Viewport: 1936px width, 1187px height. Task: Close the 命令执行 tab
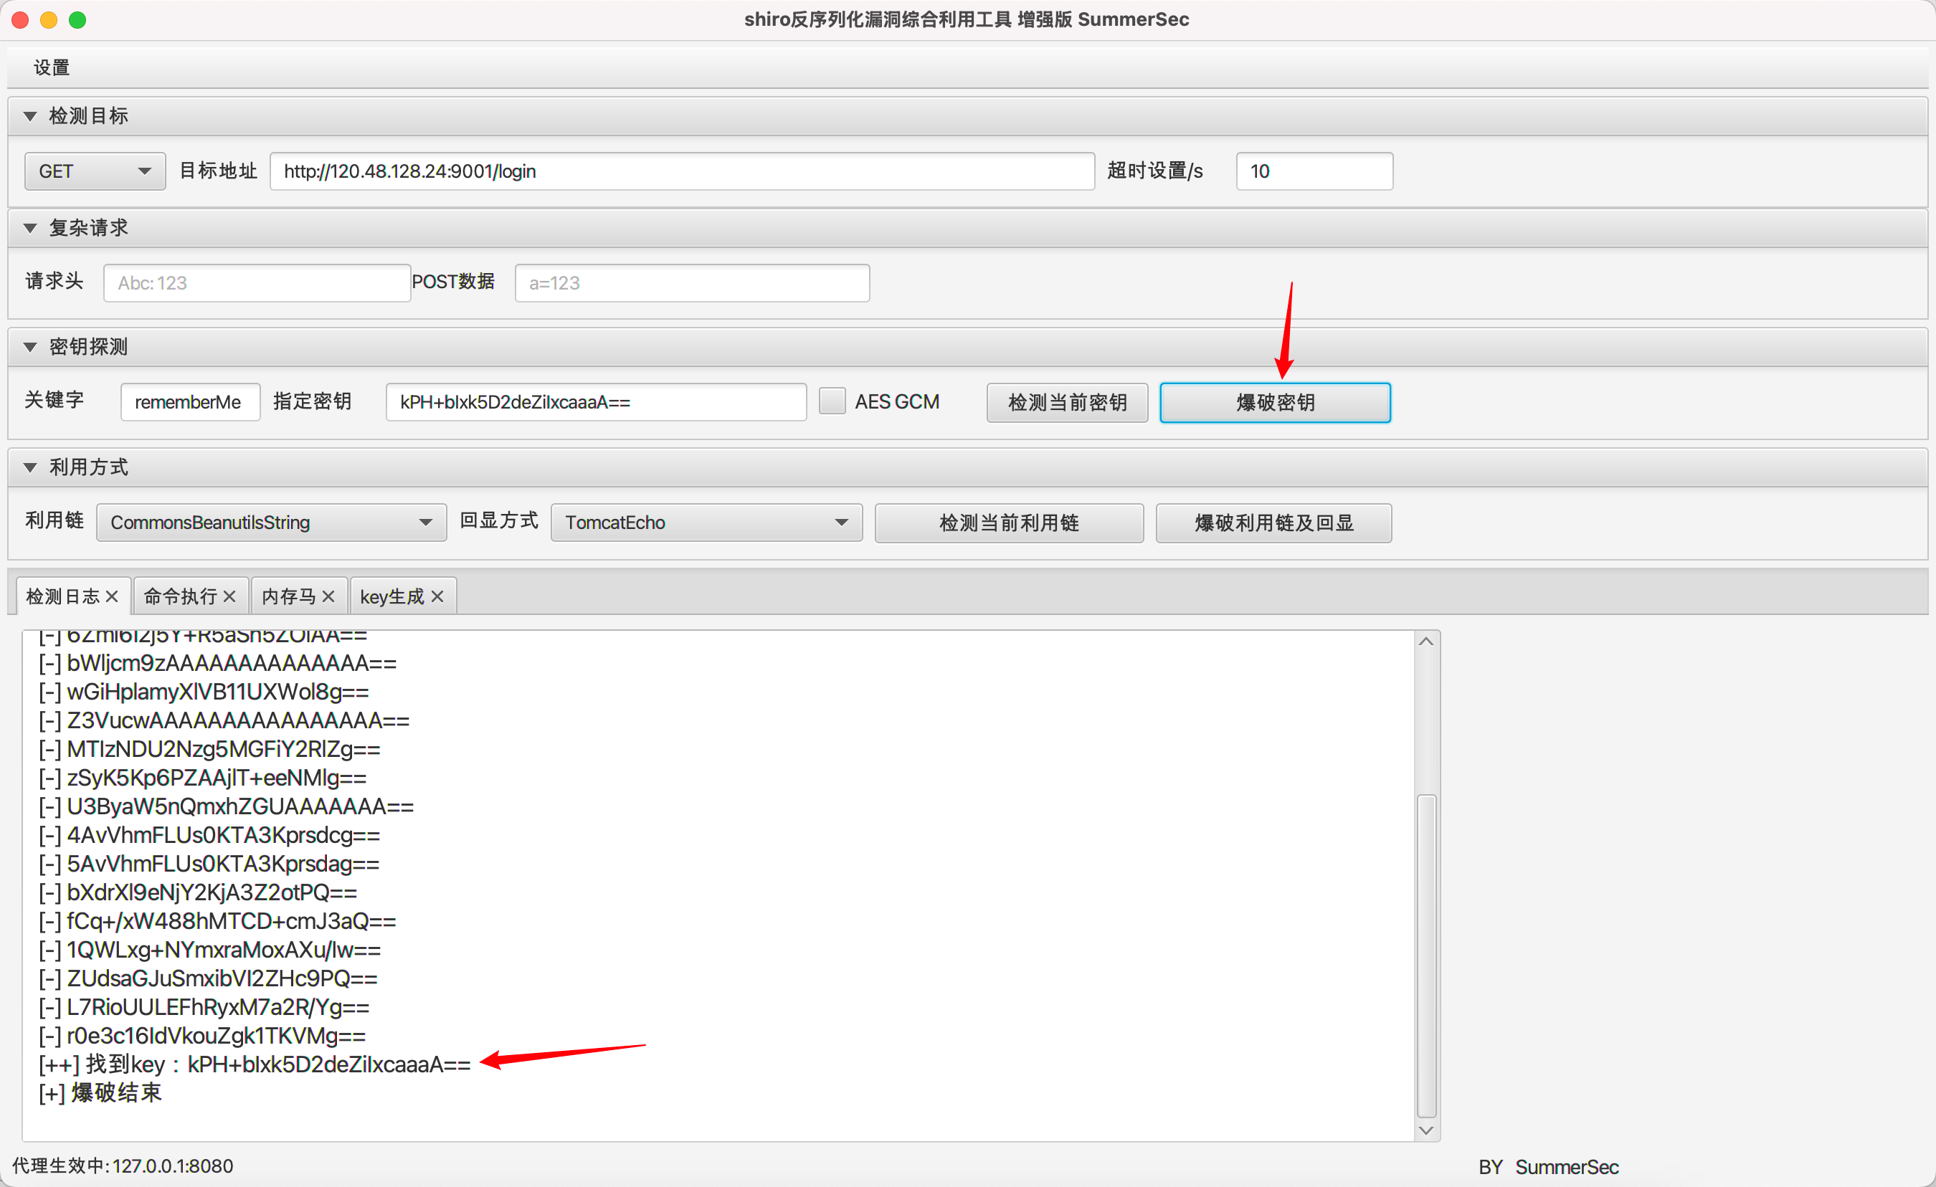point(229,597)
